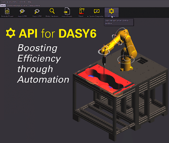Screen dimensions: 169x143
Task: Click the Generate Project icon
Action: (7, 11)
